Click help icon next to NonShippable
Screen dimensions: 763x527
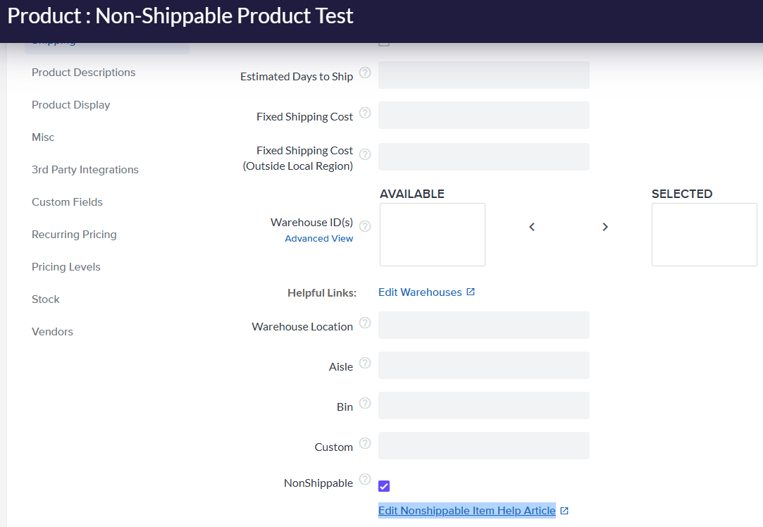click(x=365, y=479)
